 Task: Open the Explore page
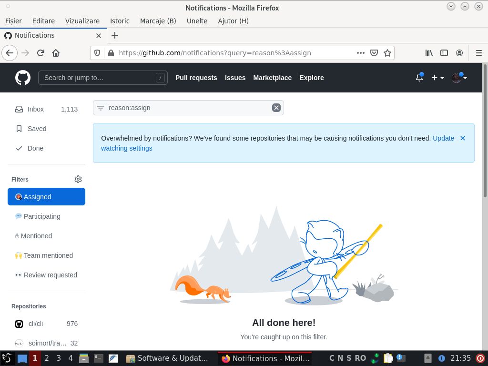pyautogui.click(x=312, y=78)
